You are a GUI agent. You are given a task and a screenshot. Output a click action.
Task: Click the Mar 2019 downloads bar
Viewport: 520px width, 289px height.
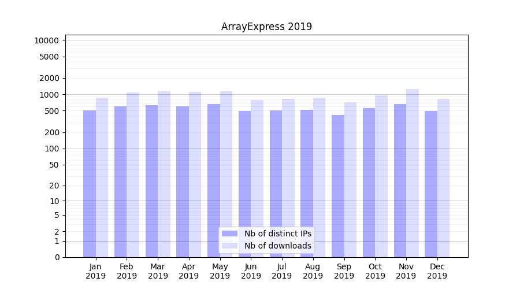pos(164,174)
